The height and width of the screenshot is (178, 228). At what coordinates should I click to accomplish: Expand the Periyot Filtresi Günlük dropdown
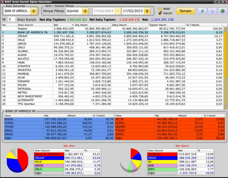[x=85, y=11]
